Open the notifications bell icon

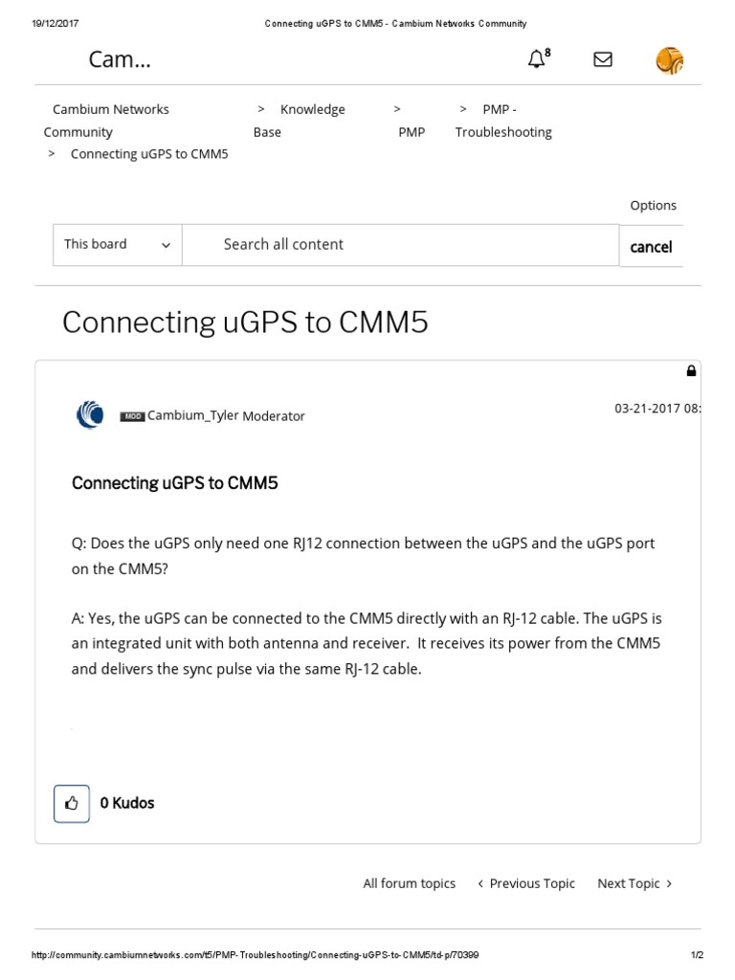[x=537, y=59]
